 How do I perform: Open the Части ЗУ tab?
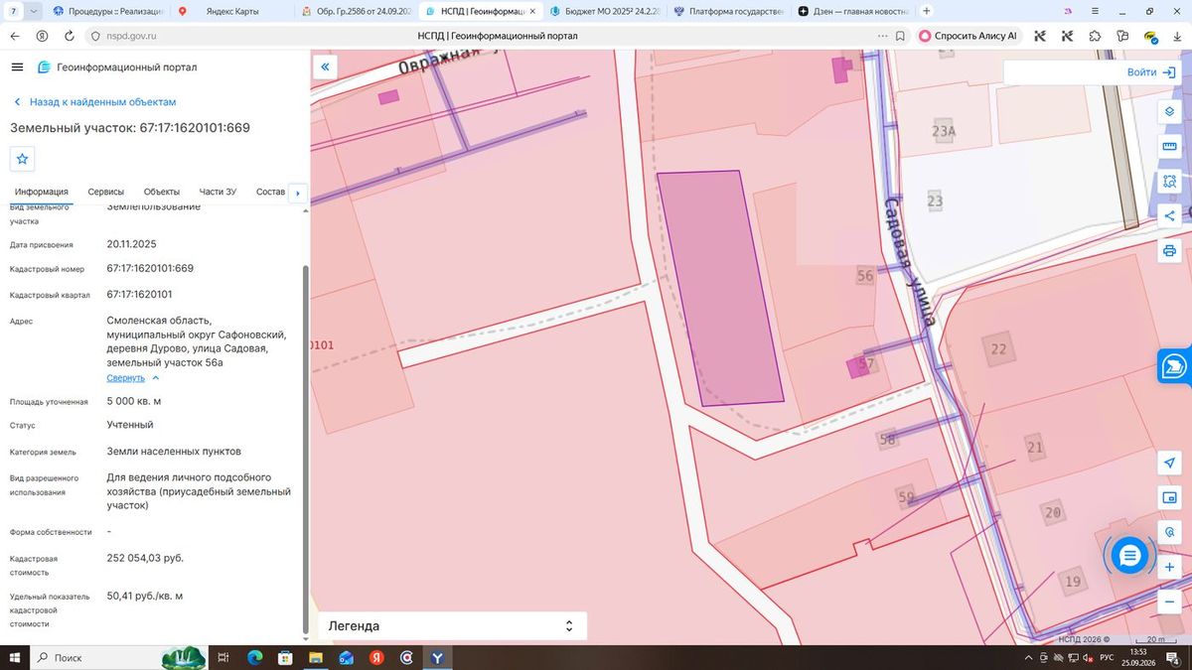tap(218, 192)
